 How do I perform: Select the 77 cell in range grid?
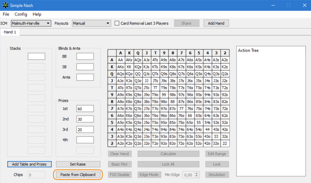click(x=181, y=109)
